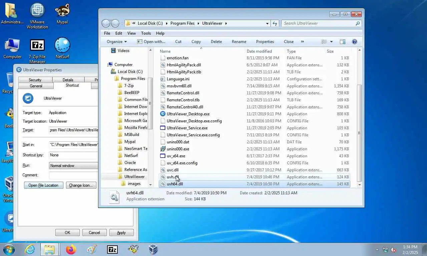Viewport: 427px width, 256px height.
Task: Toggle the preview pane icon
Action: 343,42
